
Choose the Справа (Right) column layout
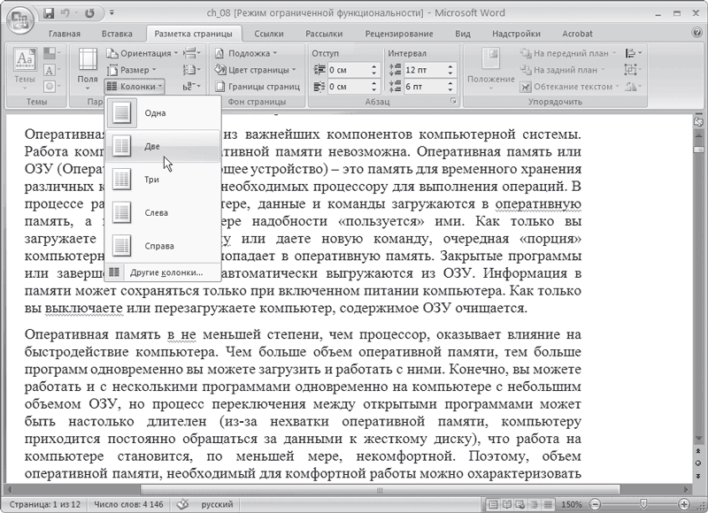[159, 245]
